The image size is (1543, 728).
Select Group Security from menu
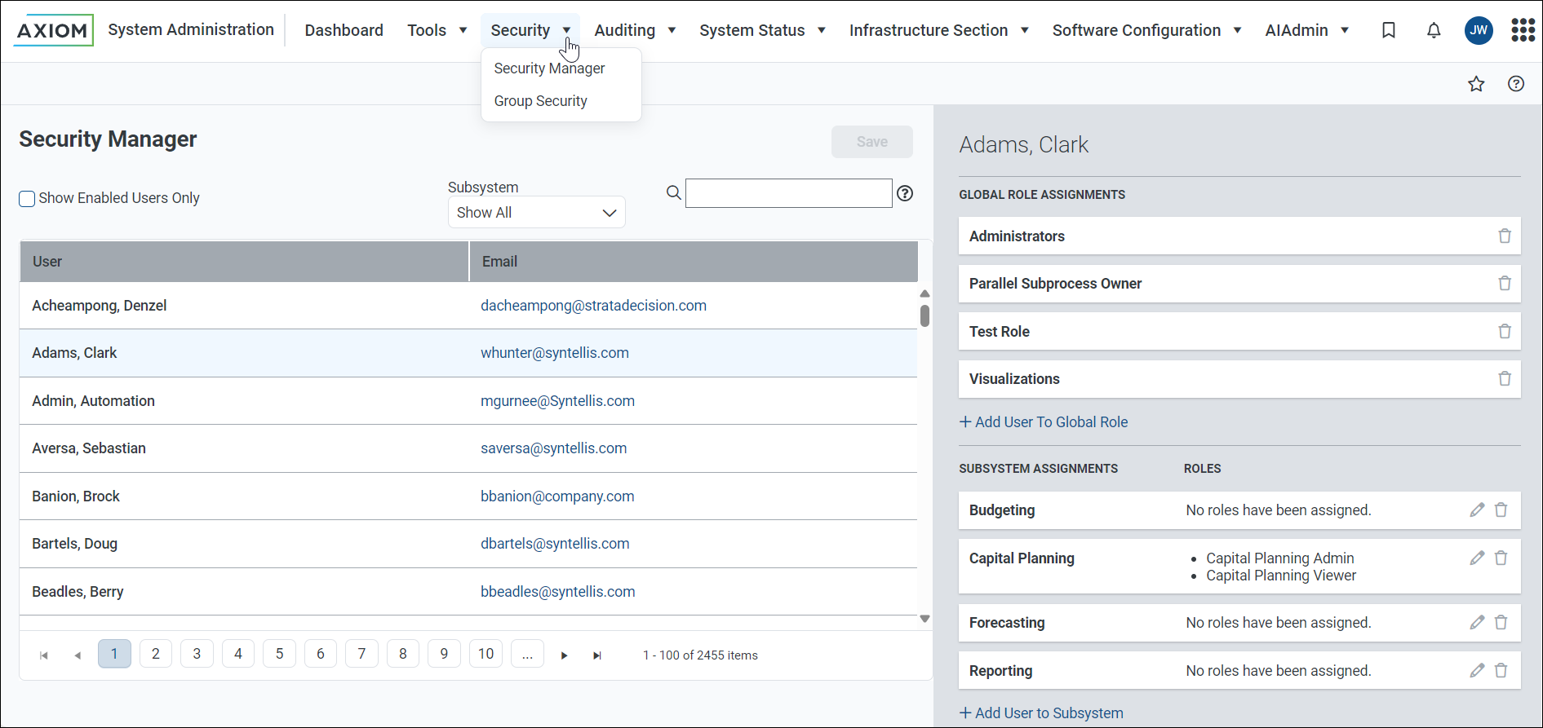click(x=540, y=101)
